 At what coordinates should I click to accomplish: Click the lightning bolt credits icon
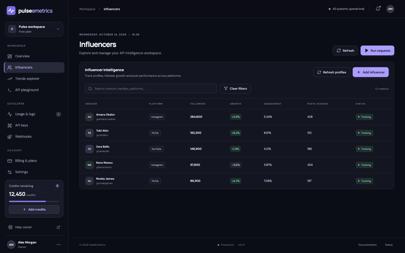pyautogui.click(x=57, y=186)
